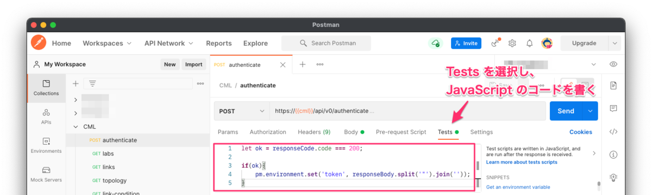Open the comments icon in right sidebar
The image size is (652, 195).
pos(613,108)
